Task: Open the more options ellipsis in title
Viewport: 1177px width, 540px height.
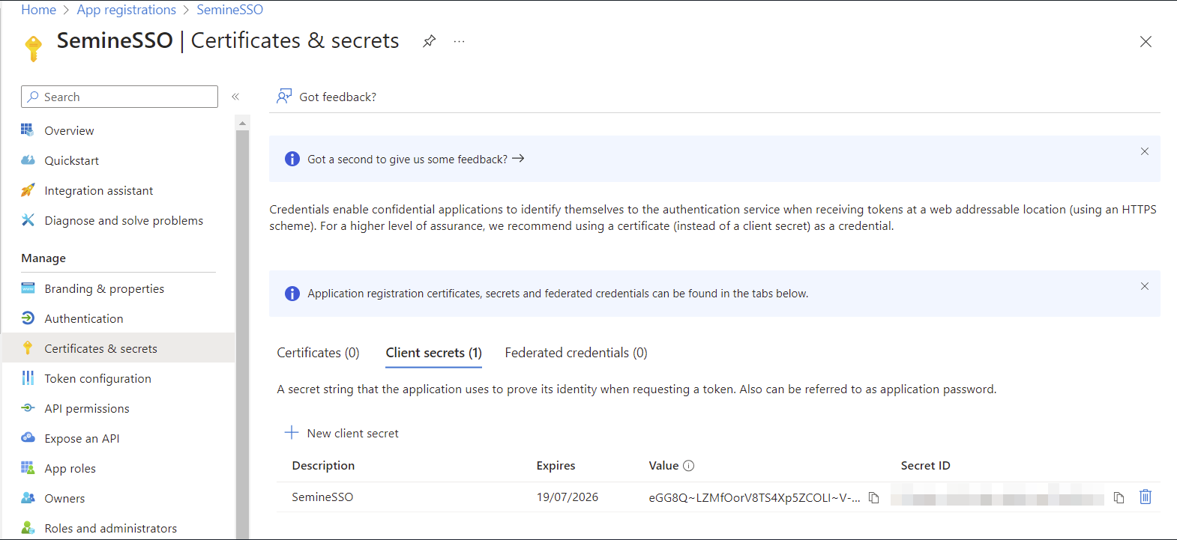Action: (459, 41)
